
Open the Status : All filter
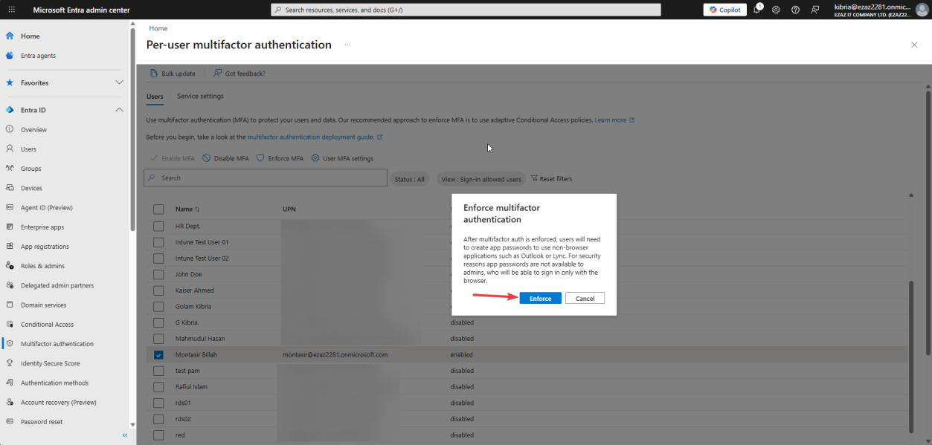click(x=410, y=179)
